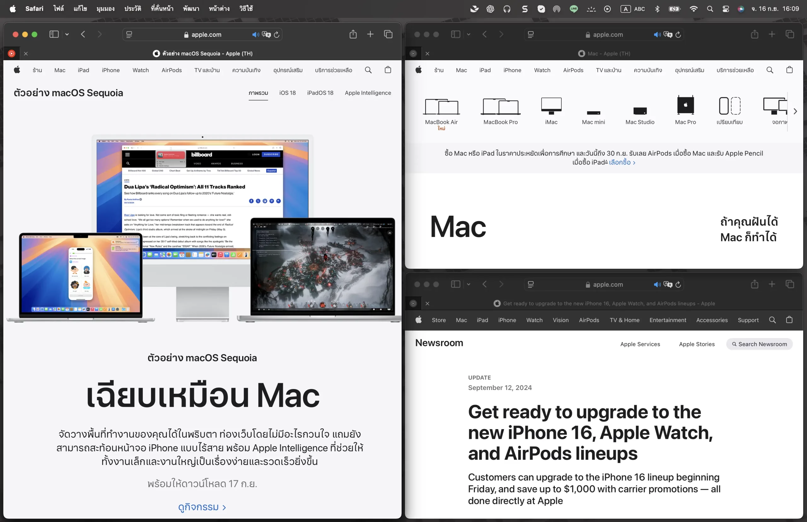This screenshot has height=522, width=807.
Task: Open Apple Stories link in Newsroom
Action: [697, 344]
